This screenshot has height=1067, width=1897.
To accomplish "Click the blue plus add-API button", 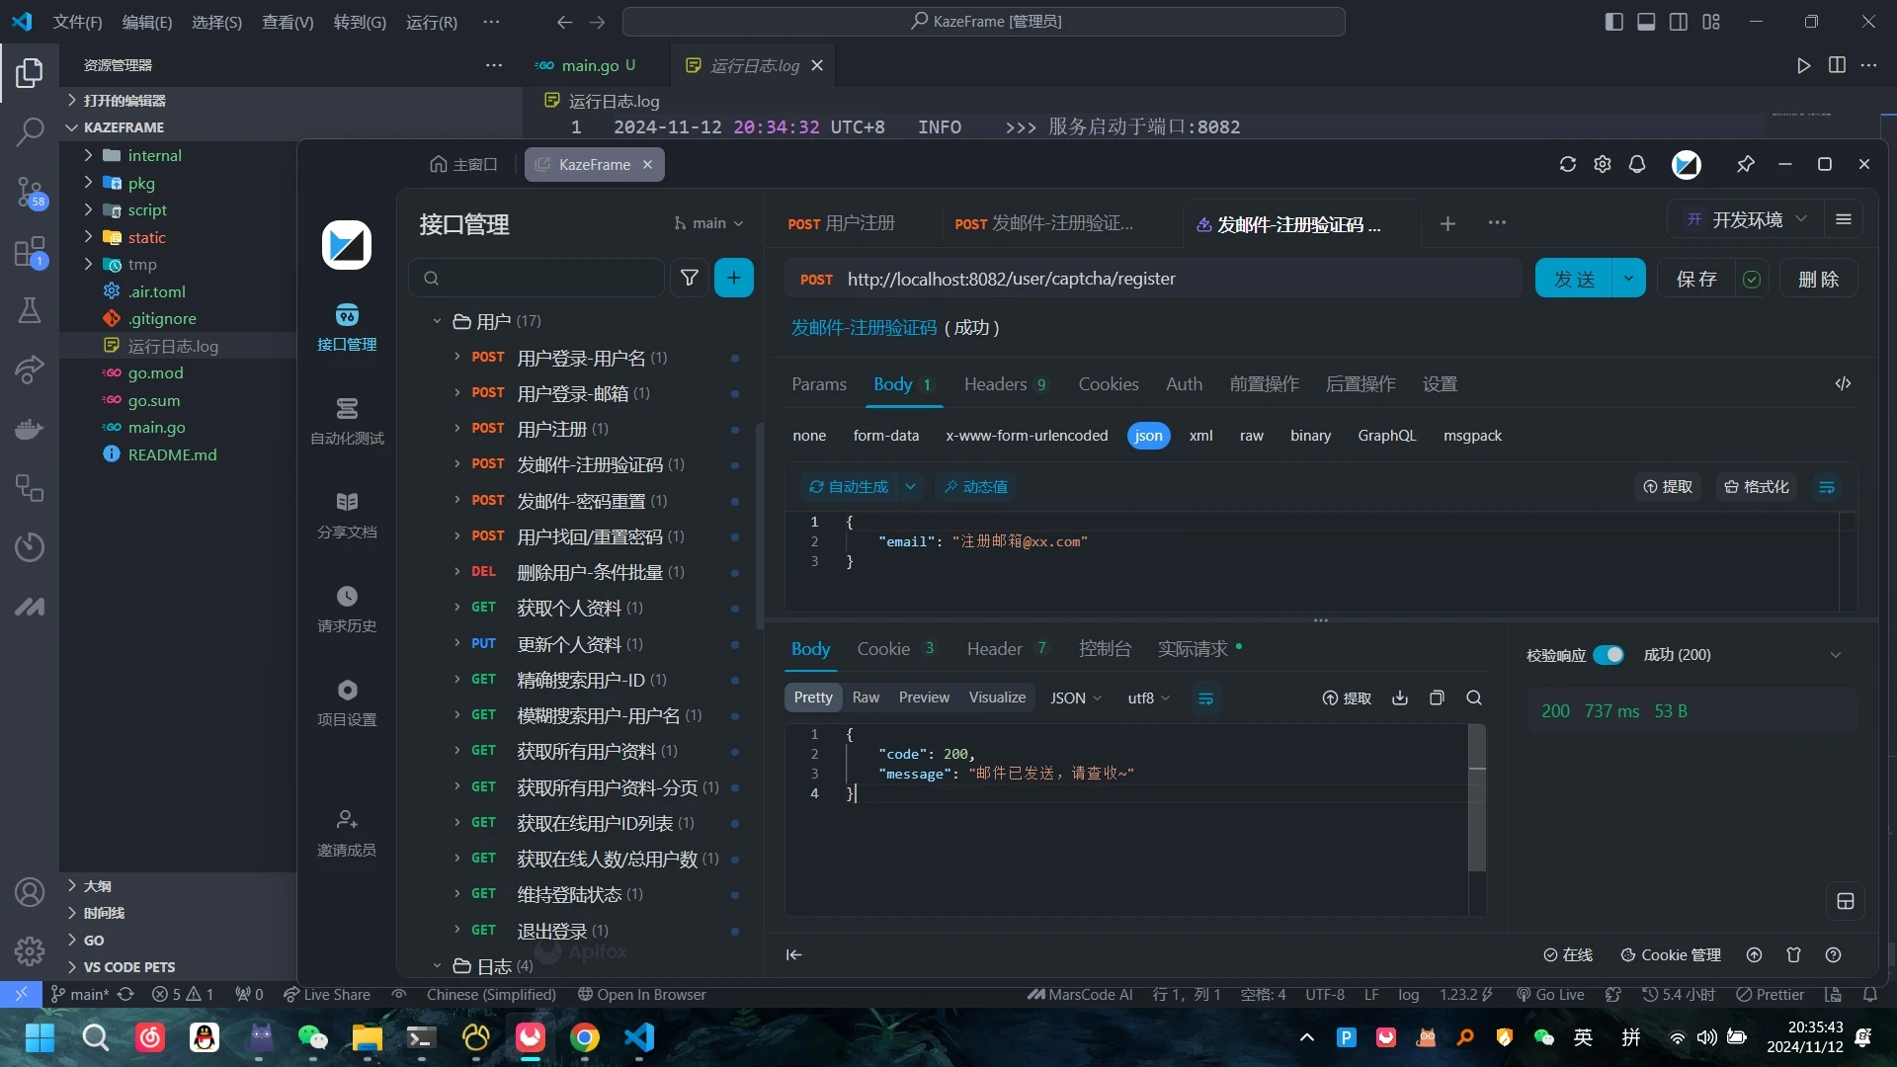I will pos(733,278).
